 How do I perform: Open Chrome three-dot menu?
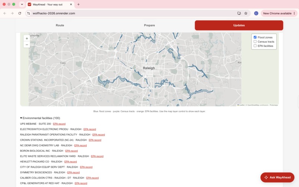click(294, 13)
